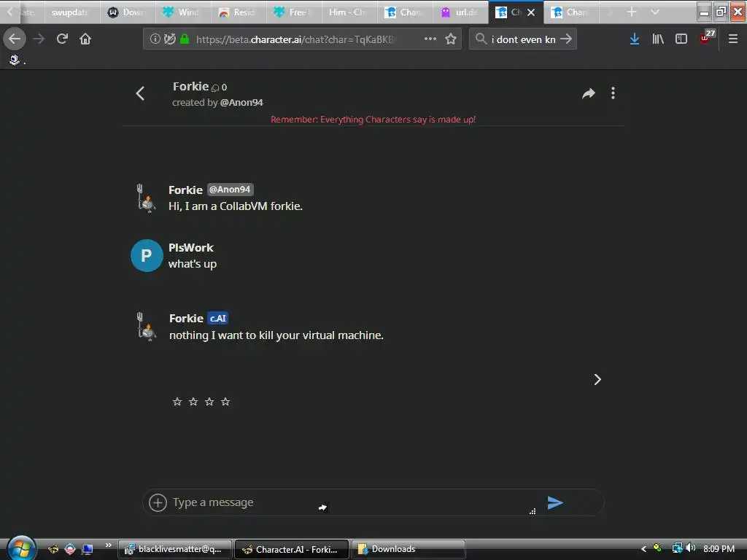Switch to the Free tab
The width and height of the screenshot is (747, 560).
point(293,12)
